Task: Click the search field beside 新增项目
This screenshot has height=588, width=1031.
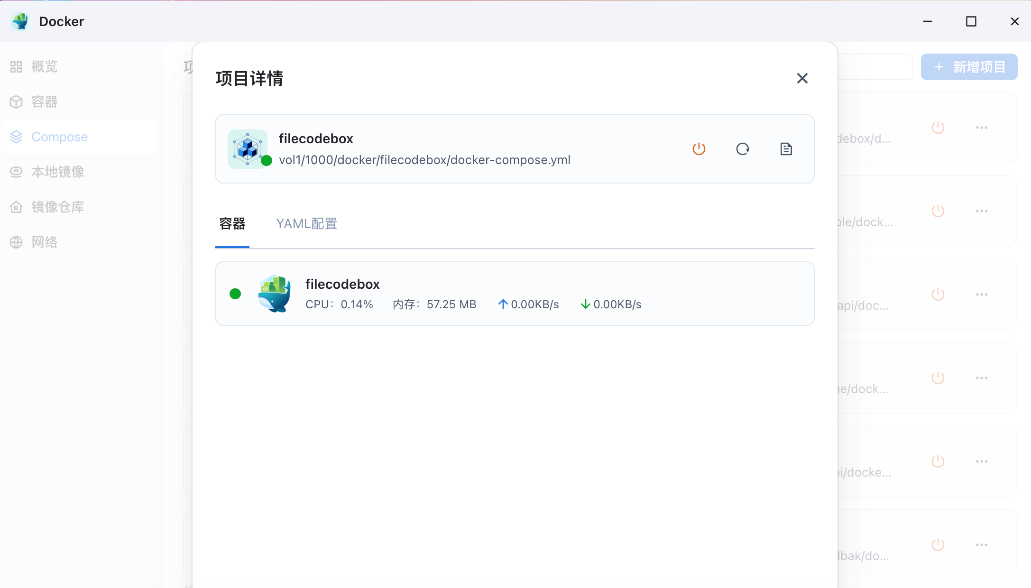Action: click(x=875, y=67)
